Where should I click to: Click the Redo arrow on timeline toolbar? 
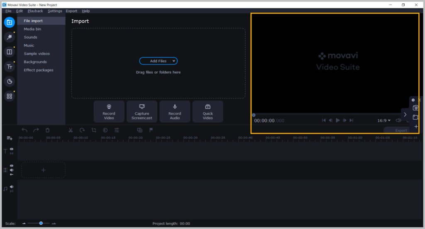pyautogui.click(x=36, y=130)
